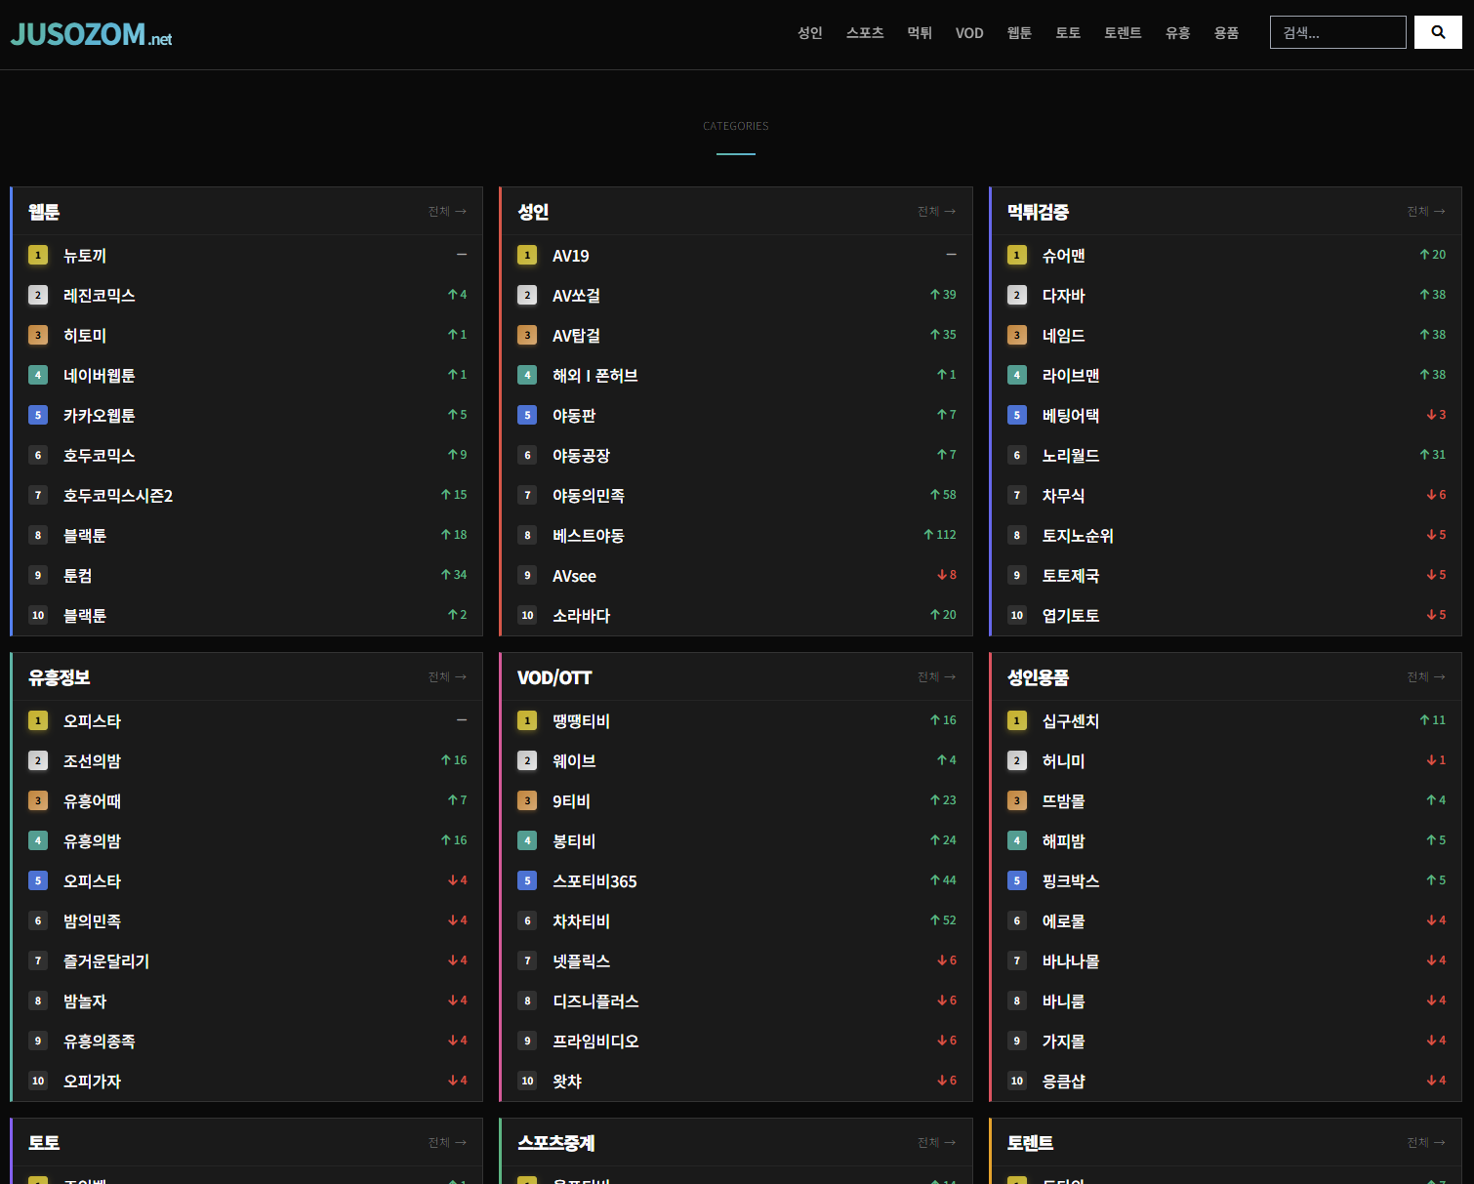Open 전체 link in VOD/OTT panel
This screenshot has height=1184, width=1474.
click(x=937, y=677)
